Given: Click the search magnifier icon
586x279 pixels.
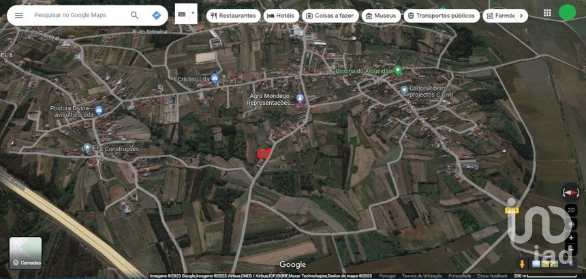Looking at the screenshot, I should click(134, 15).
